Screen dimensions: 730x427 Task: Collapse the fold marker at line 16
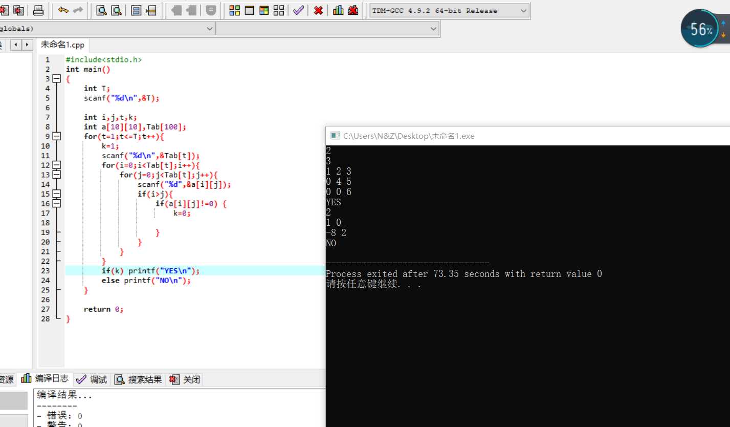pos(56,203)
